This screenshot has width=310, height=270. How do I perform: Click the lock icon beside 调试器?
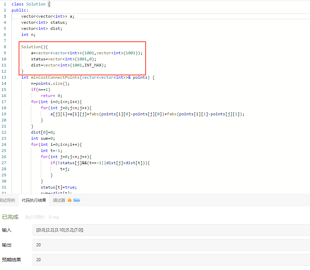pyautogui.click(x=70, y=200)
